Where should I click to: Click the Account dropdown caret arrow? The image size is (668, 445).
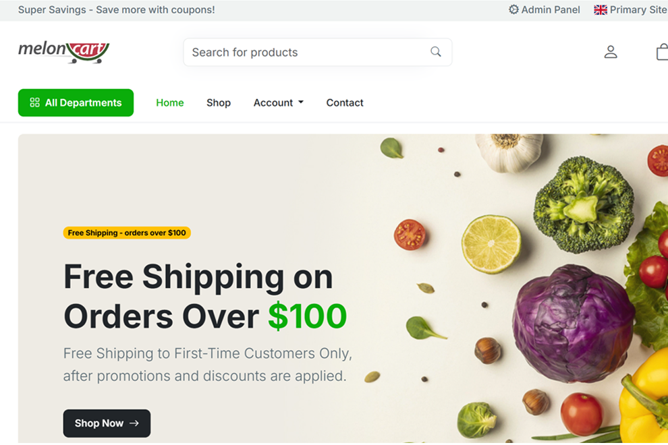point(301,102)
